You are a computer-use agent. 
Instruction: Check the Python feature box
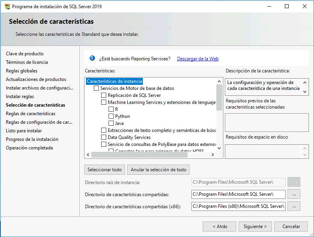111,116
